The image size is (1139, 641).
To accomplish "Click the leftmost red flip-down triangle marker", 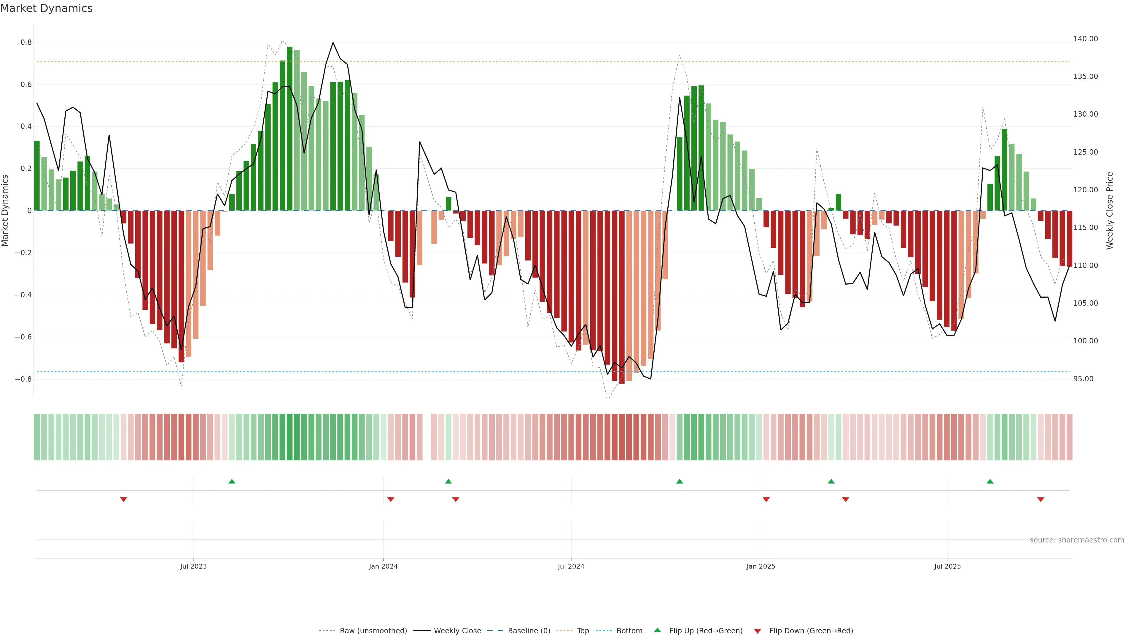I will click(123, 499).
